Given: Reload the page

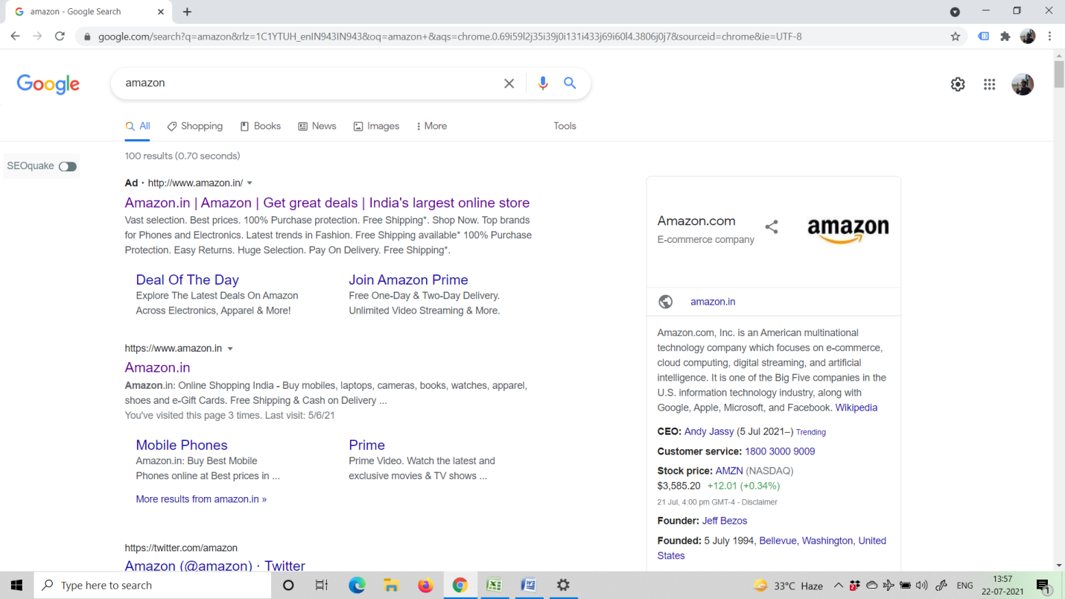Looking at the screenshot, I should [60, 36].
